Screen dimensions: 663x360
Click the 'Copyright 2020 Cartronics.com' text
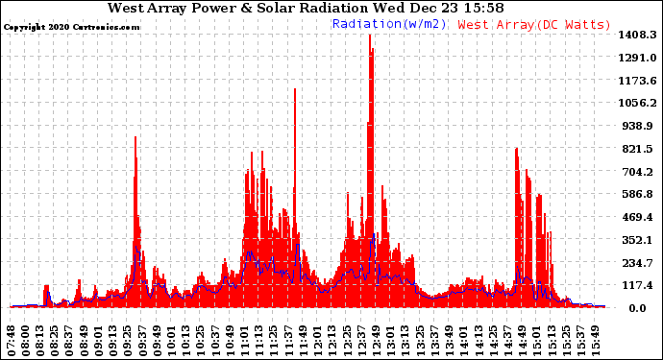71,27
